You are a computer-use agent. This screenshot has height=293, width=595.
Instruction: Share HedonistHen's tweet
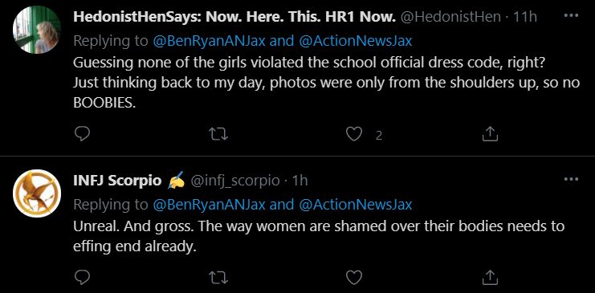[x=490, y=134]
